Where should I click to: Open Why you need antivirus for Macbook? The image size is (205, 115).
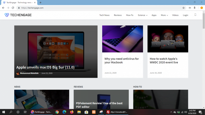[x=121, y=61]
